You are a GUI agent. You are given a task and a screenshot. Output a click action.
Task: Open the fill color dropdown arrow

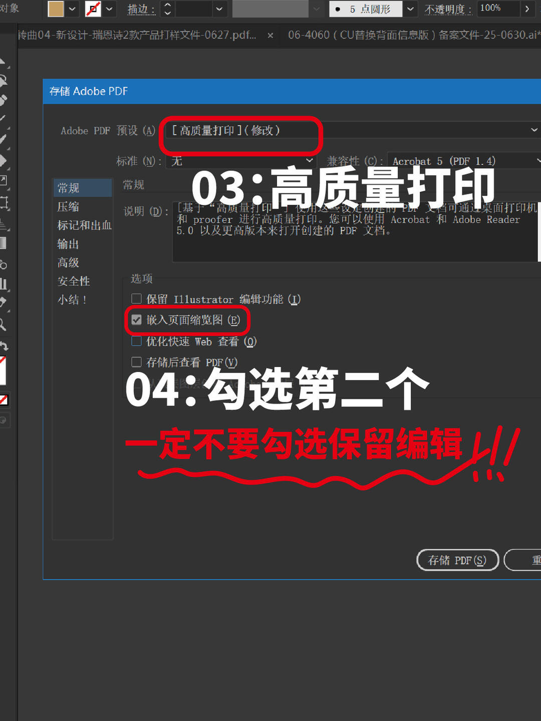point(72,9)
